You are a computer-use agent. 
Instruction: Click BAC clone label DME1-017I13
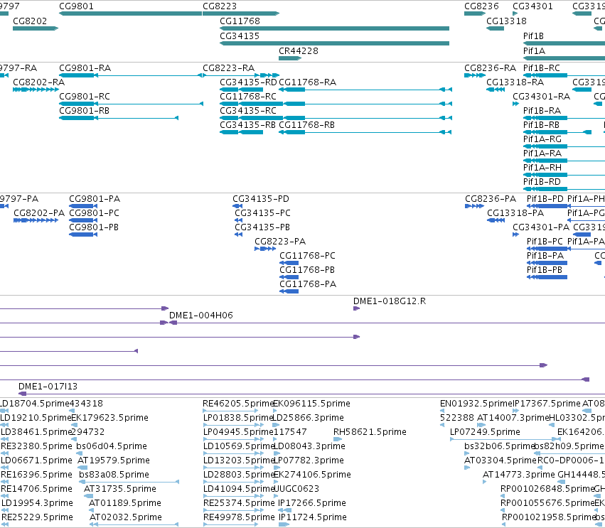(x=48, y=387)
